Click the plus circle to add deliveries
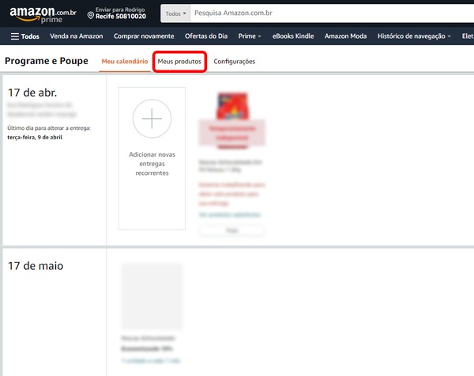 click(152, 119)
